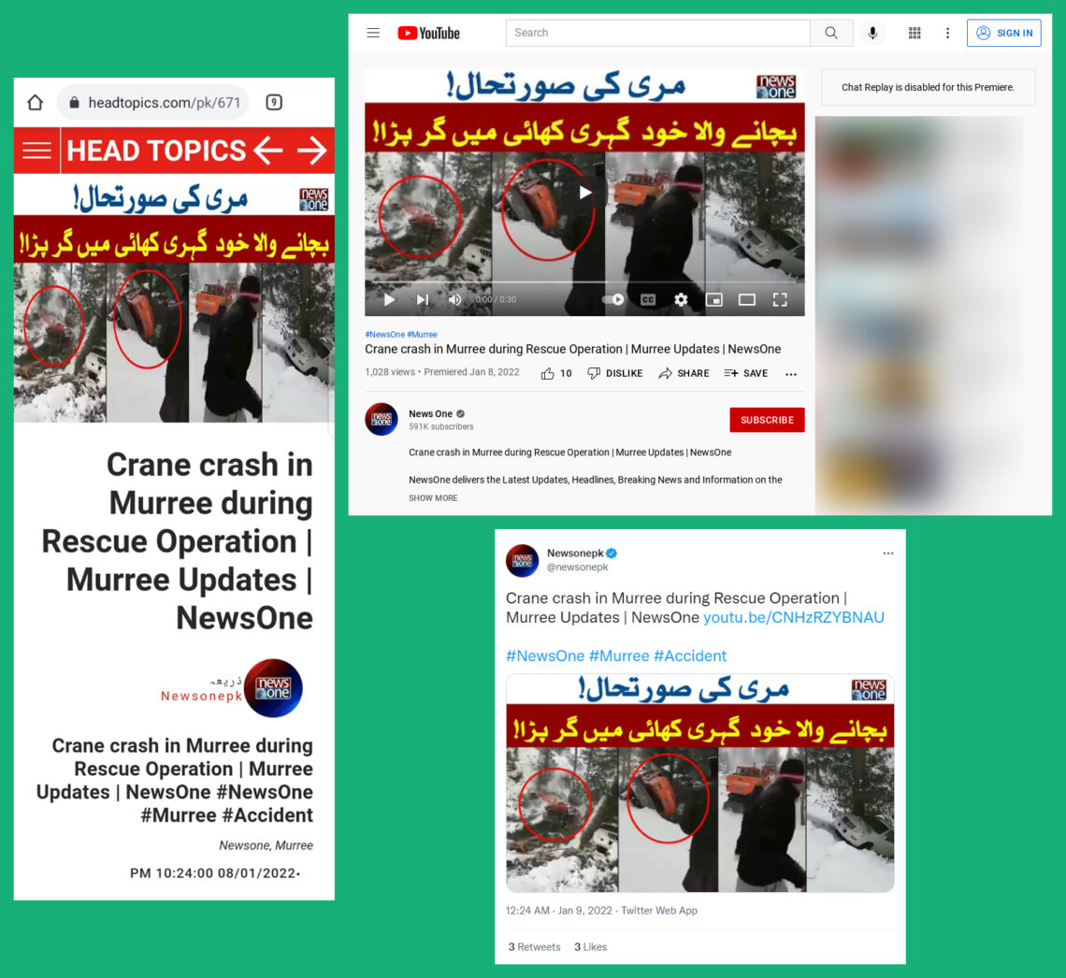The height and width of the screenshot is (978, 1066).
Task: Open Head Topics hamburger menu
Action: (x=36, y=151)
